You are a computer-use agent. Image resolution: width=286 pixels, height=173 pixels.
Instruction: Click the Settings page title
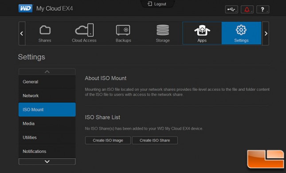31,57
